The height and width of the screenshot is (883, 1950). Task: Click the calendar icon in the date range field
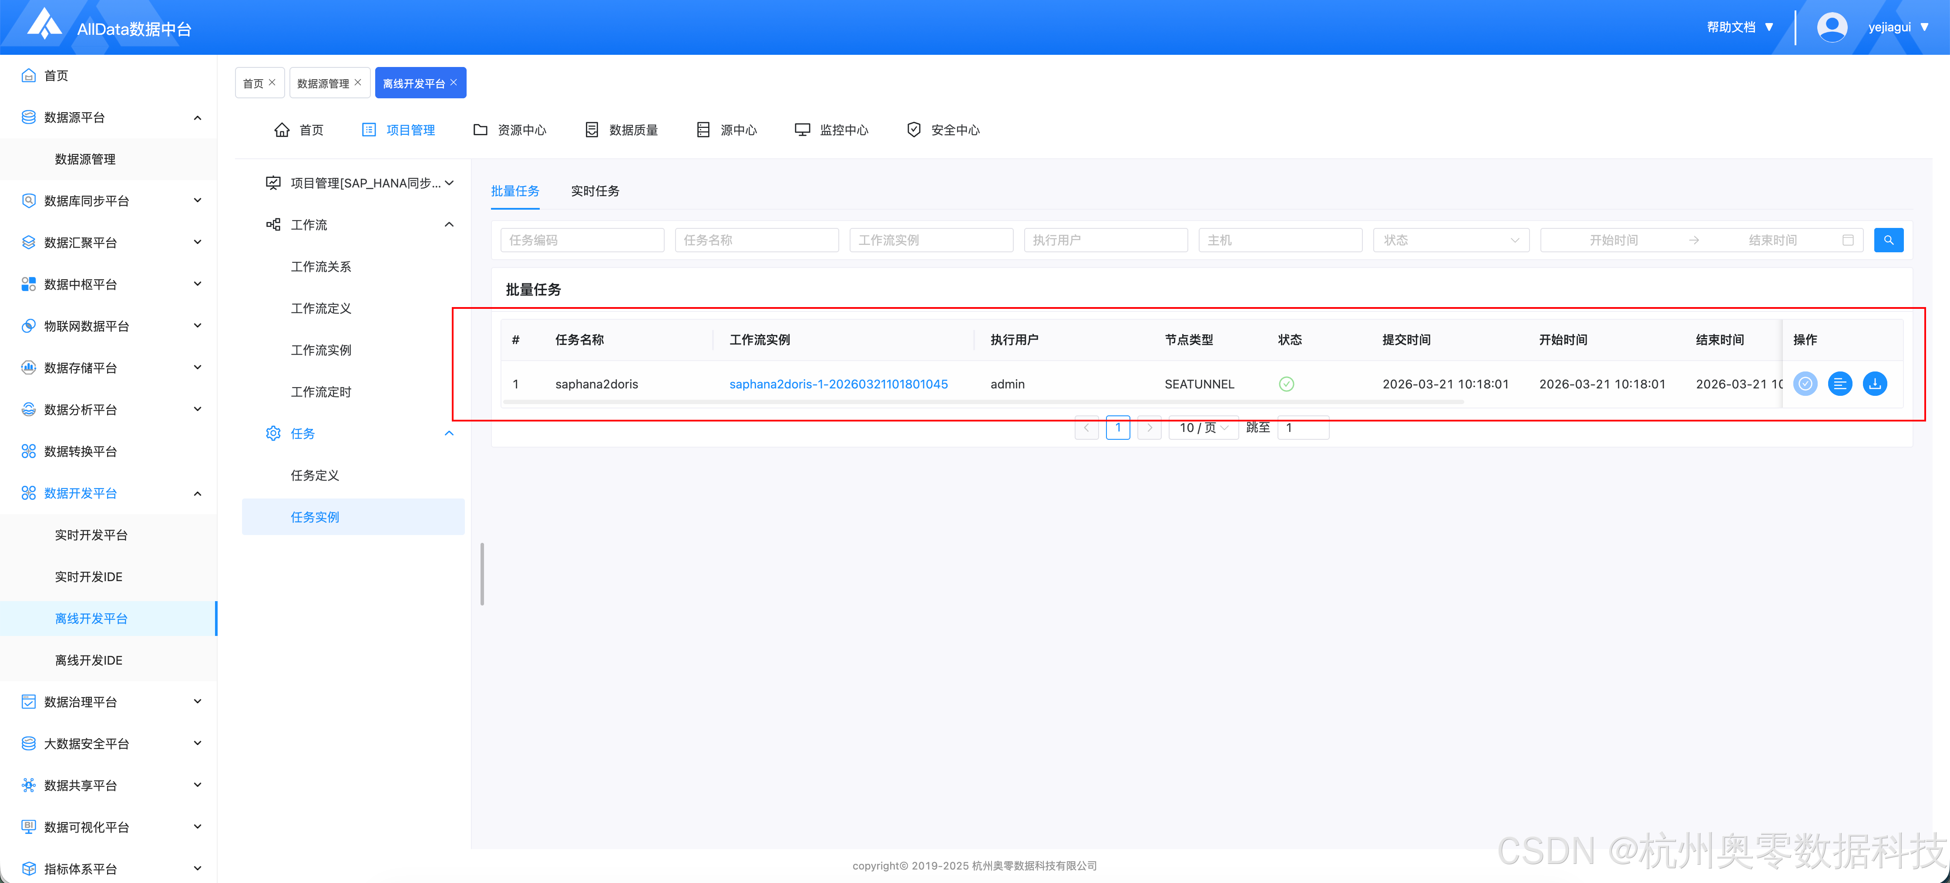point(1848,240)
